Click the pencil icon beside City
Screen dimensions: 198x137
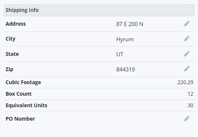tap(187, 38)
